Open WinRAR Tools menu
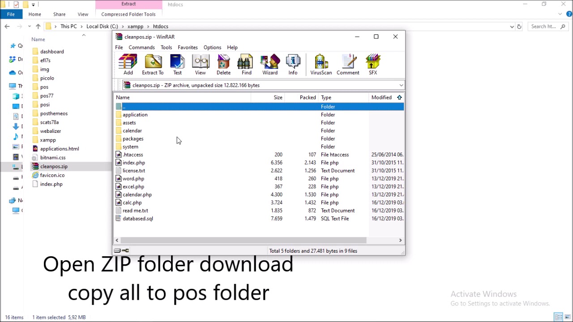 point(166,47)
